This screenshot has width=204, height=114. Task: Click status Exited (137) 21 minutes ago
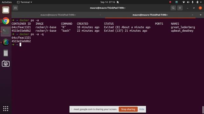click(126, 31)
